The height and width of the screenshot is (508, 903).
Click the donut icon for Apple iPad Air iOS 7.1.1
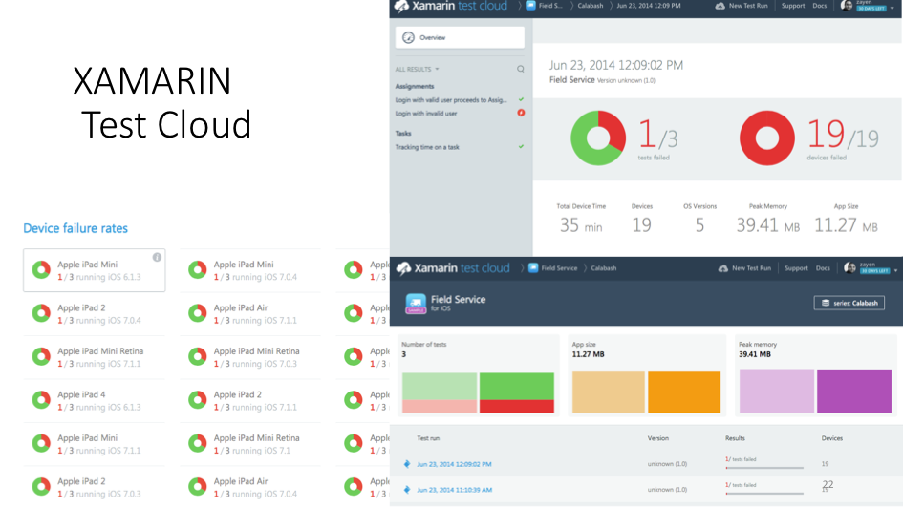click(x=198, y=313)
